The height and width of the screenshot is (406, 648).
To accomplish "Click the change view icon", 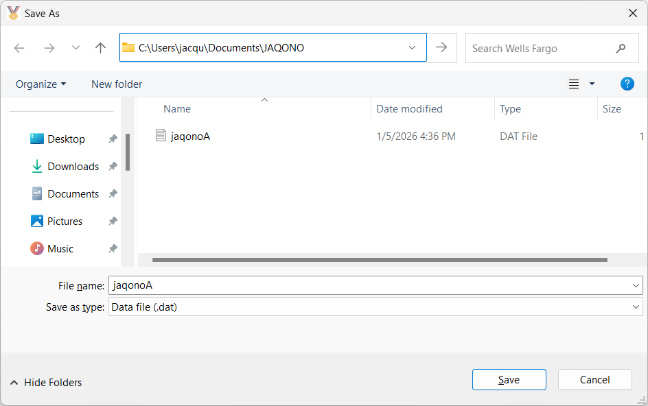I will [574, 84].
